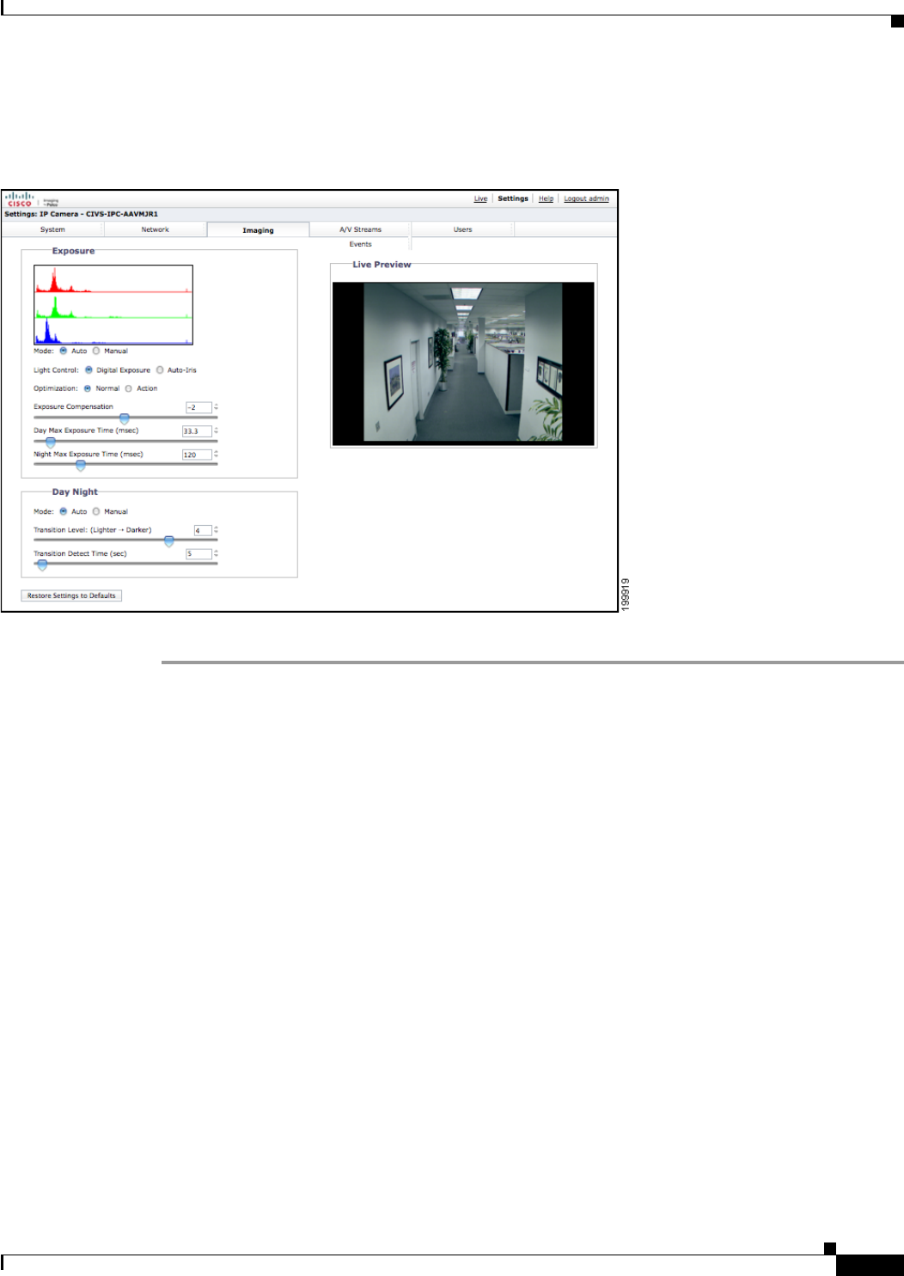
Task: Open the Users tab
Action: [463, 229]
